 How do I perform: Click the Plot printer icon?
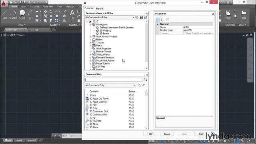(x=29, y=2)
